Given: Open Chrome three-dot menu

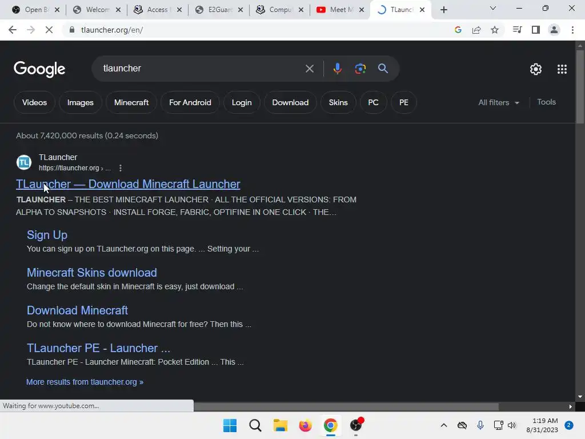Looking at the screenshot, I should [572, 30].
